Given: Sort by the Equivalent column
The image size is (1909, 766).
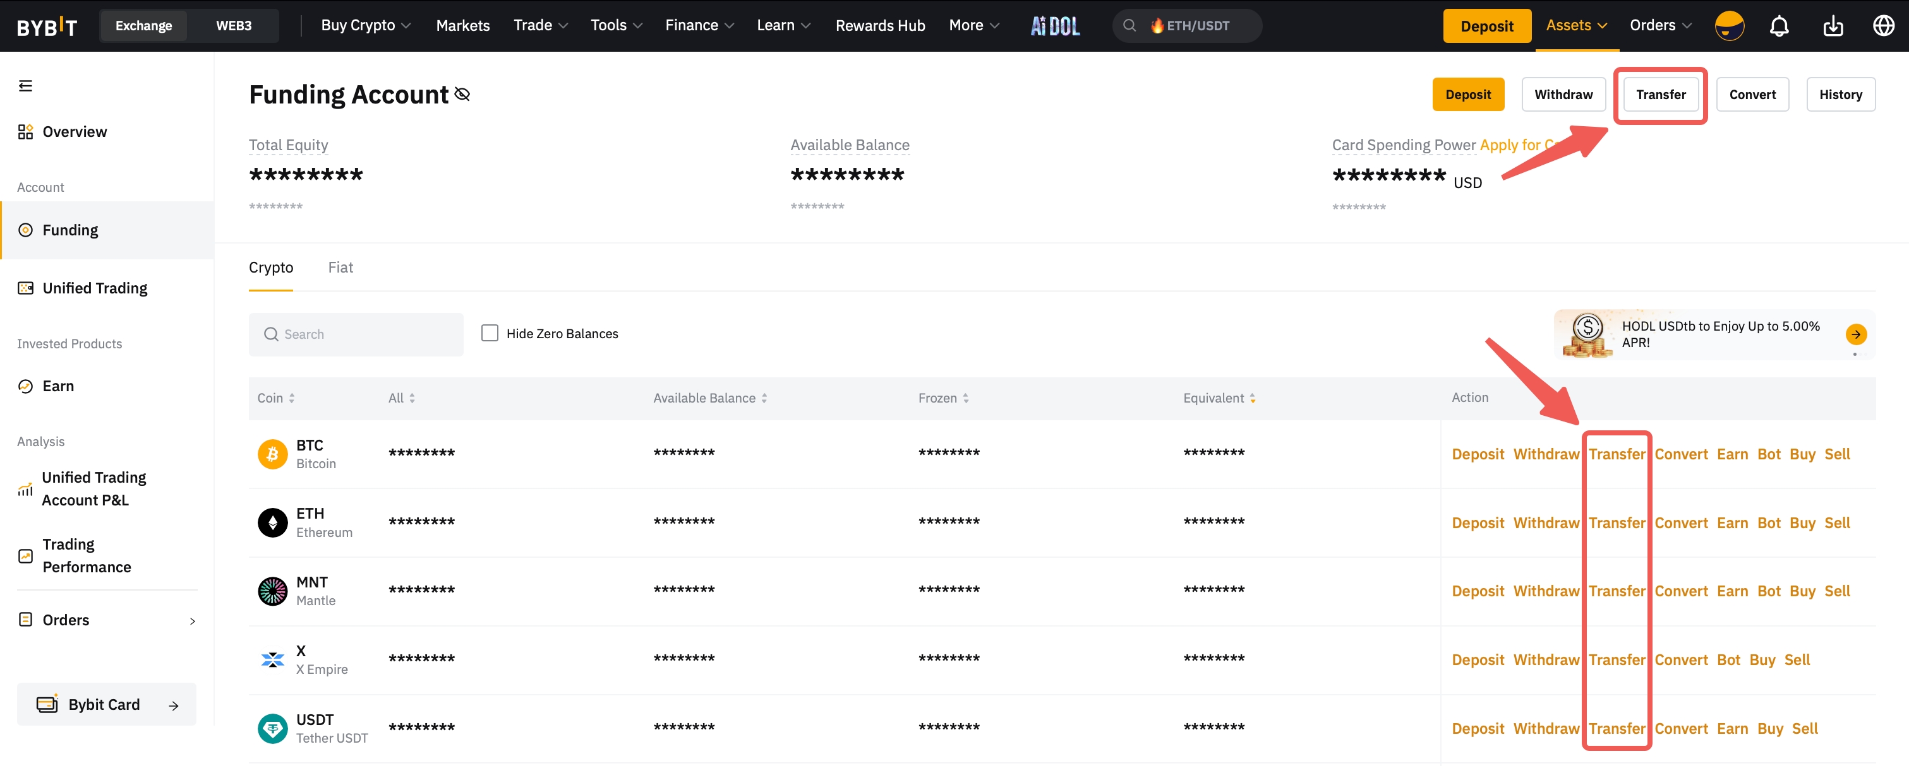Looking at the screenshot, I should (x=1219, y=398).
